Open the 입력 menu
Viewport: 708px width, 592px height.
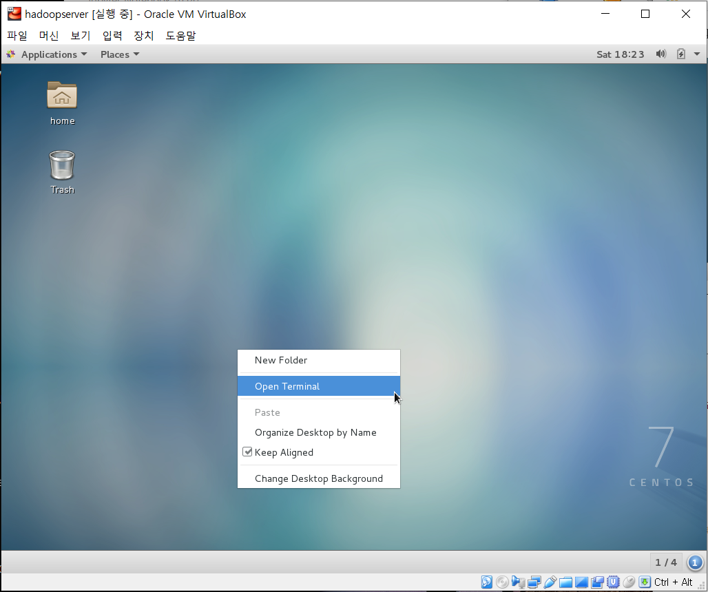[x=112, y=35]
